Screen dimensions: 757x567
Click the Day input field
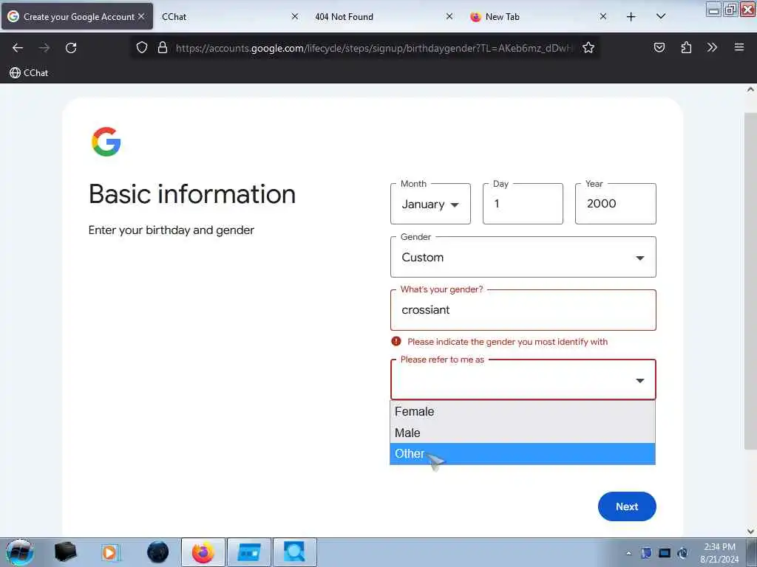coord(523,204)
